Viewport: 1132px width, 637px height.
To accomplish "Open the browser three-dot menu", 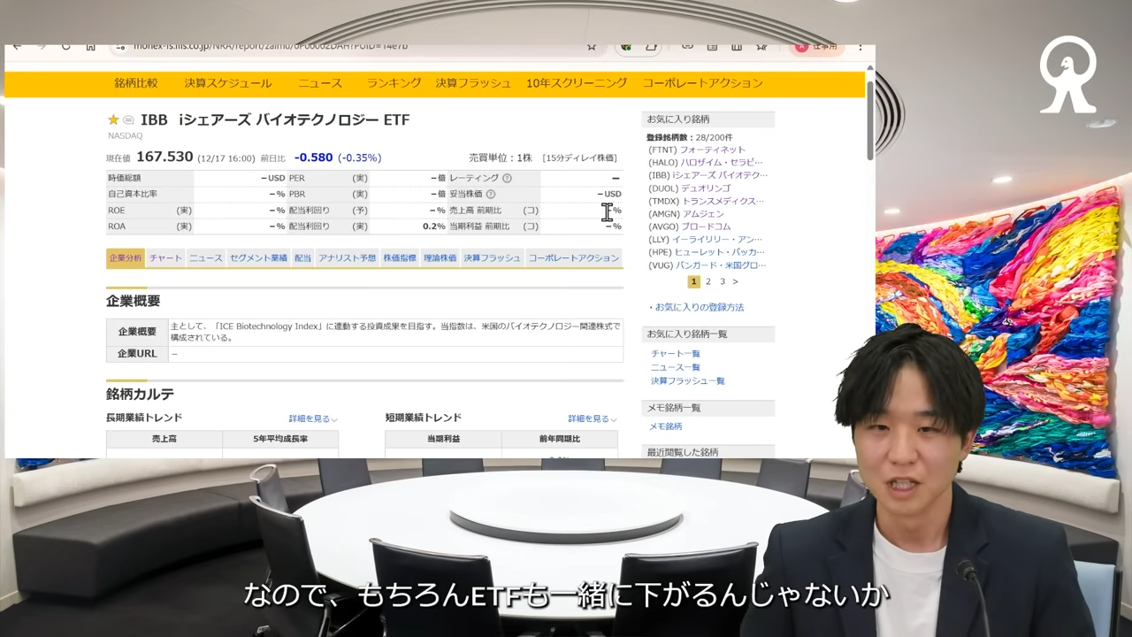I will [860, 47].
